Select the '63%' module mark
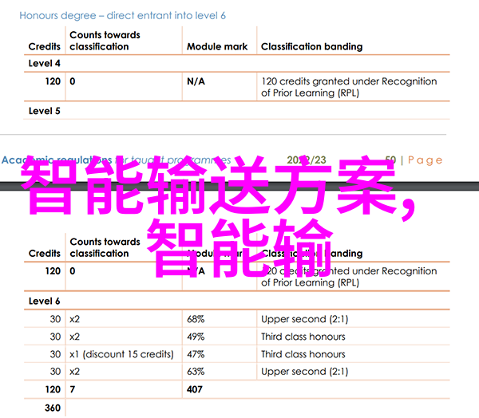 coord(196,372)
